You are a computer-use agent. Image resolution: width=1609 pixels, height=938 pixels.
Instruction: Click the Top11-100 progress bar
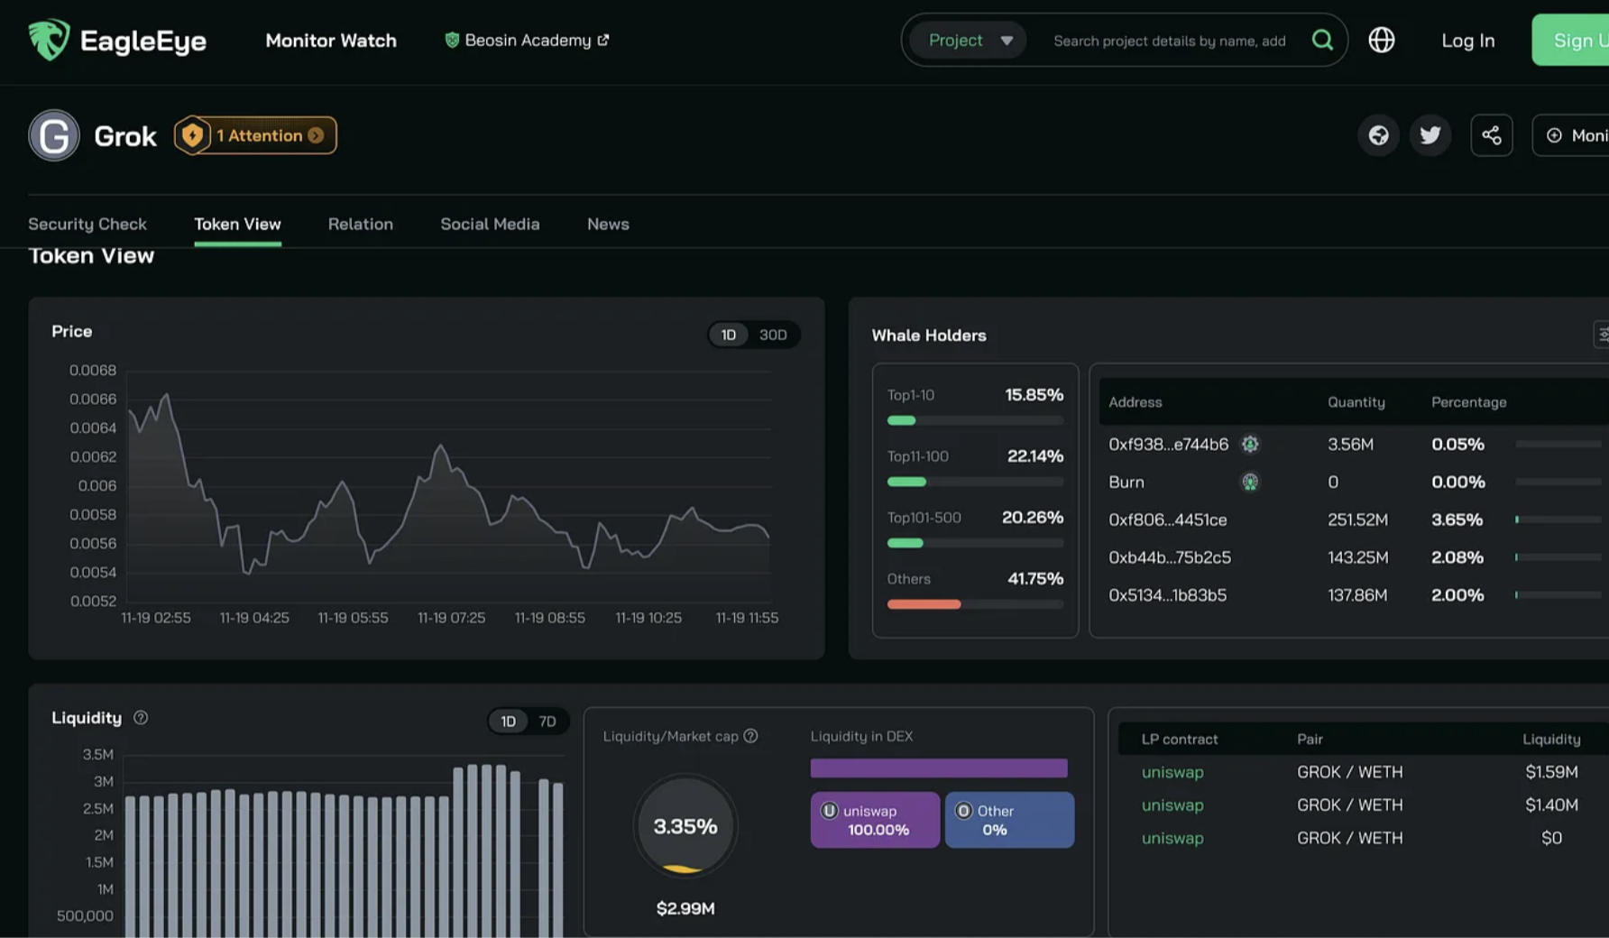point(975,482)
